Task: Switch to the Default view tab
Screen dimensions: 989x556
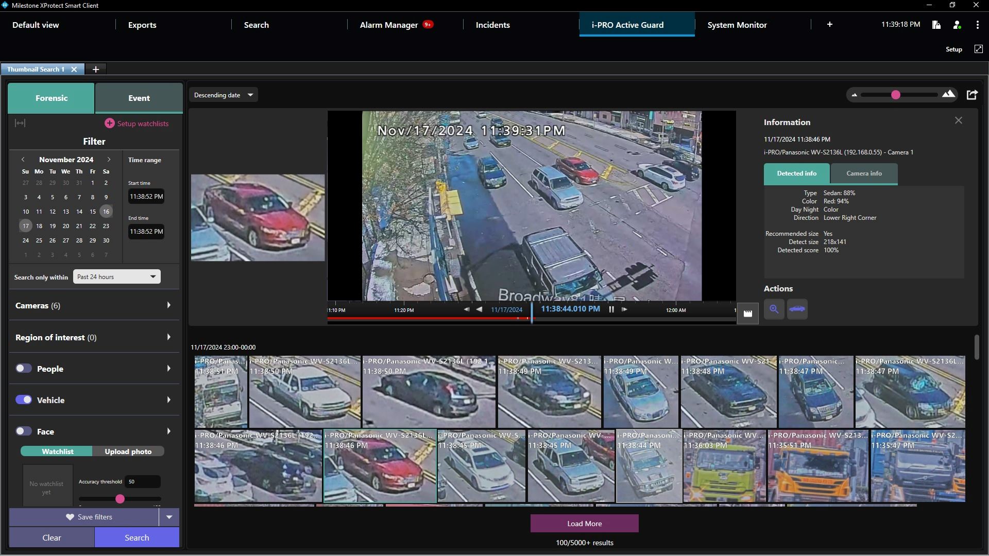Action: (x=36, y=25)
